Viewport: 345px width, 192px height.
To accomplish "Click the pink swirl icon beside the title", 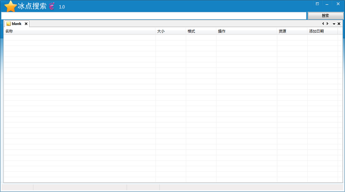I will coord(52,6).
